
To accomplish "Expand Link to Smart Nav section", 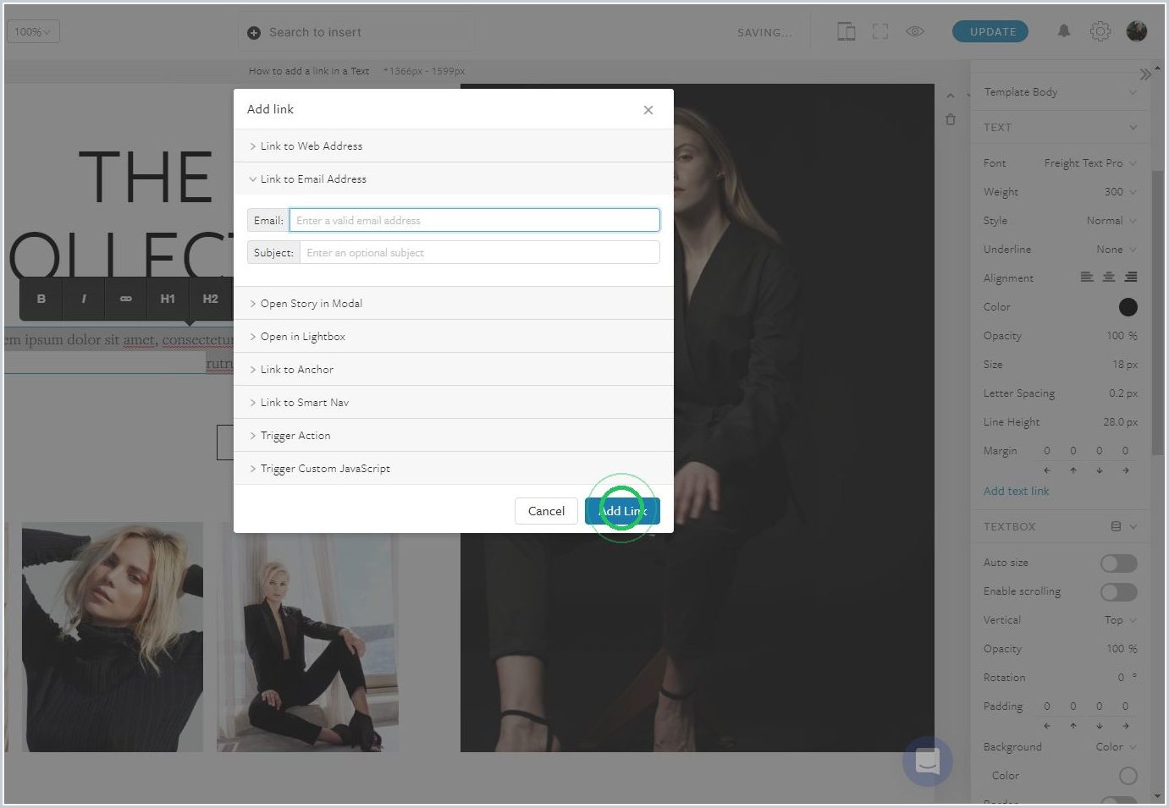I will [454, 403].
